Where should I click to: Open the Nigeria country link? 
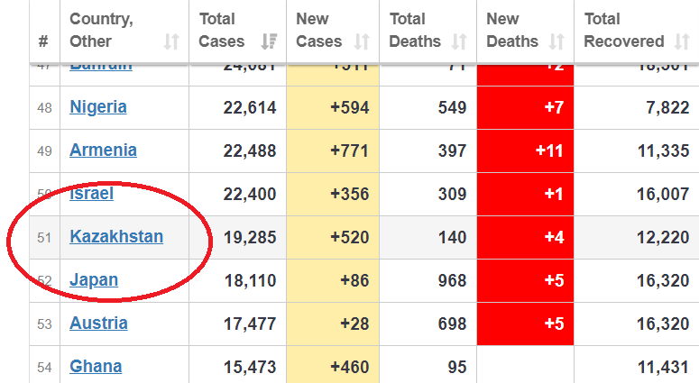tap(98, 107)
